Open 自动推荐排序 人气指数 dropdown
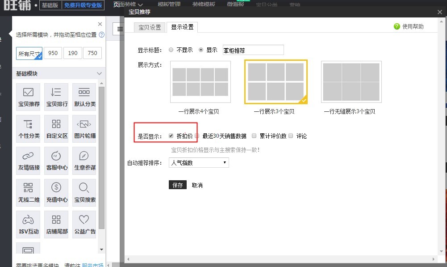Viewport: 447px width, 267px height. point(199,163)
